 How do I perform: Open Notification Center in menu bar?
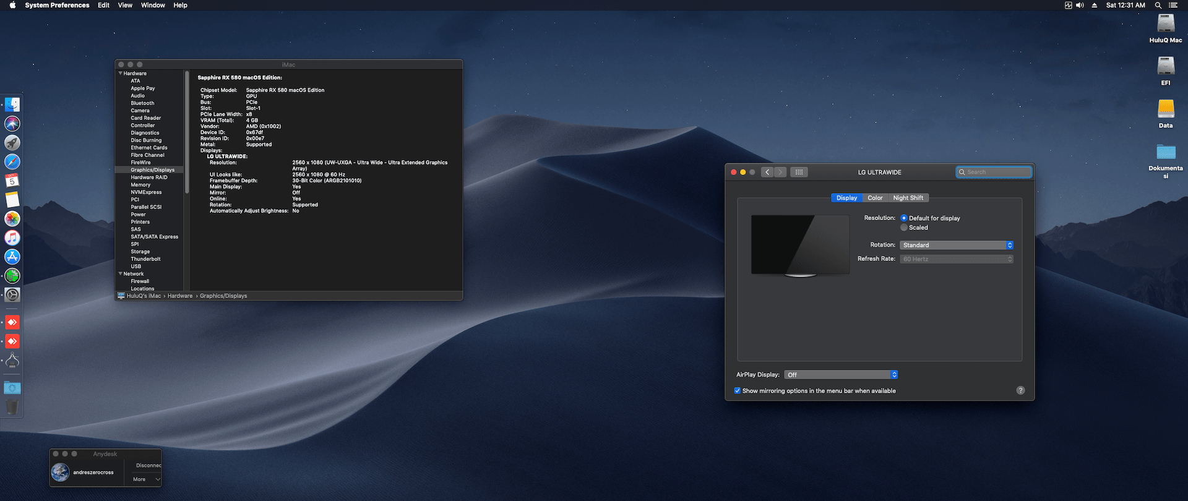[1173, 5]
